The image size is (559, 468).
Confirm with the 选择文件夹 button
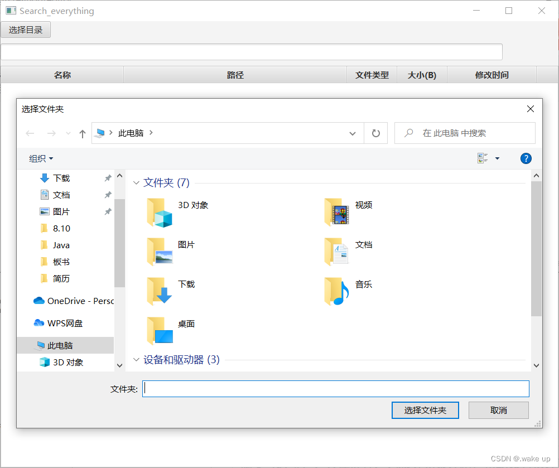pos(425,410)
